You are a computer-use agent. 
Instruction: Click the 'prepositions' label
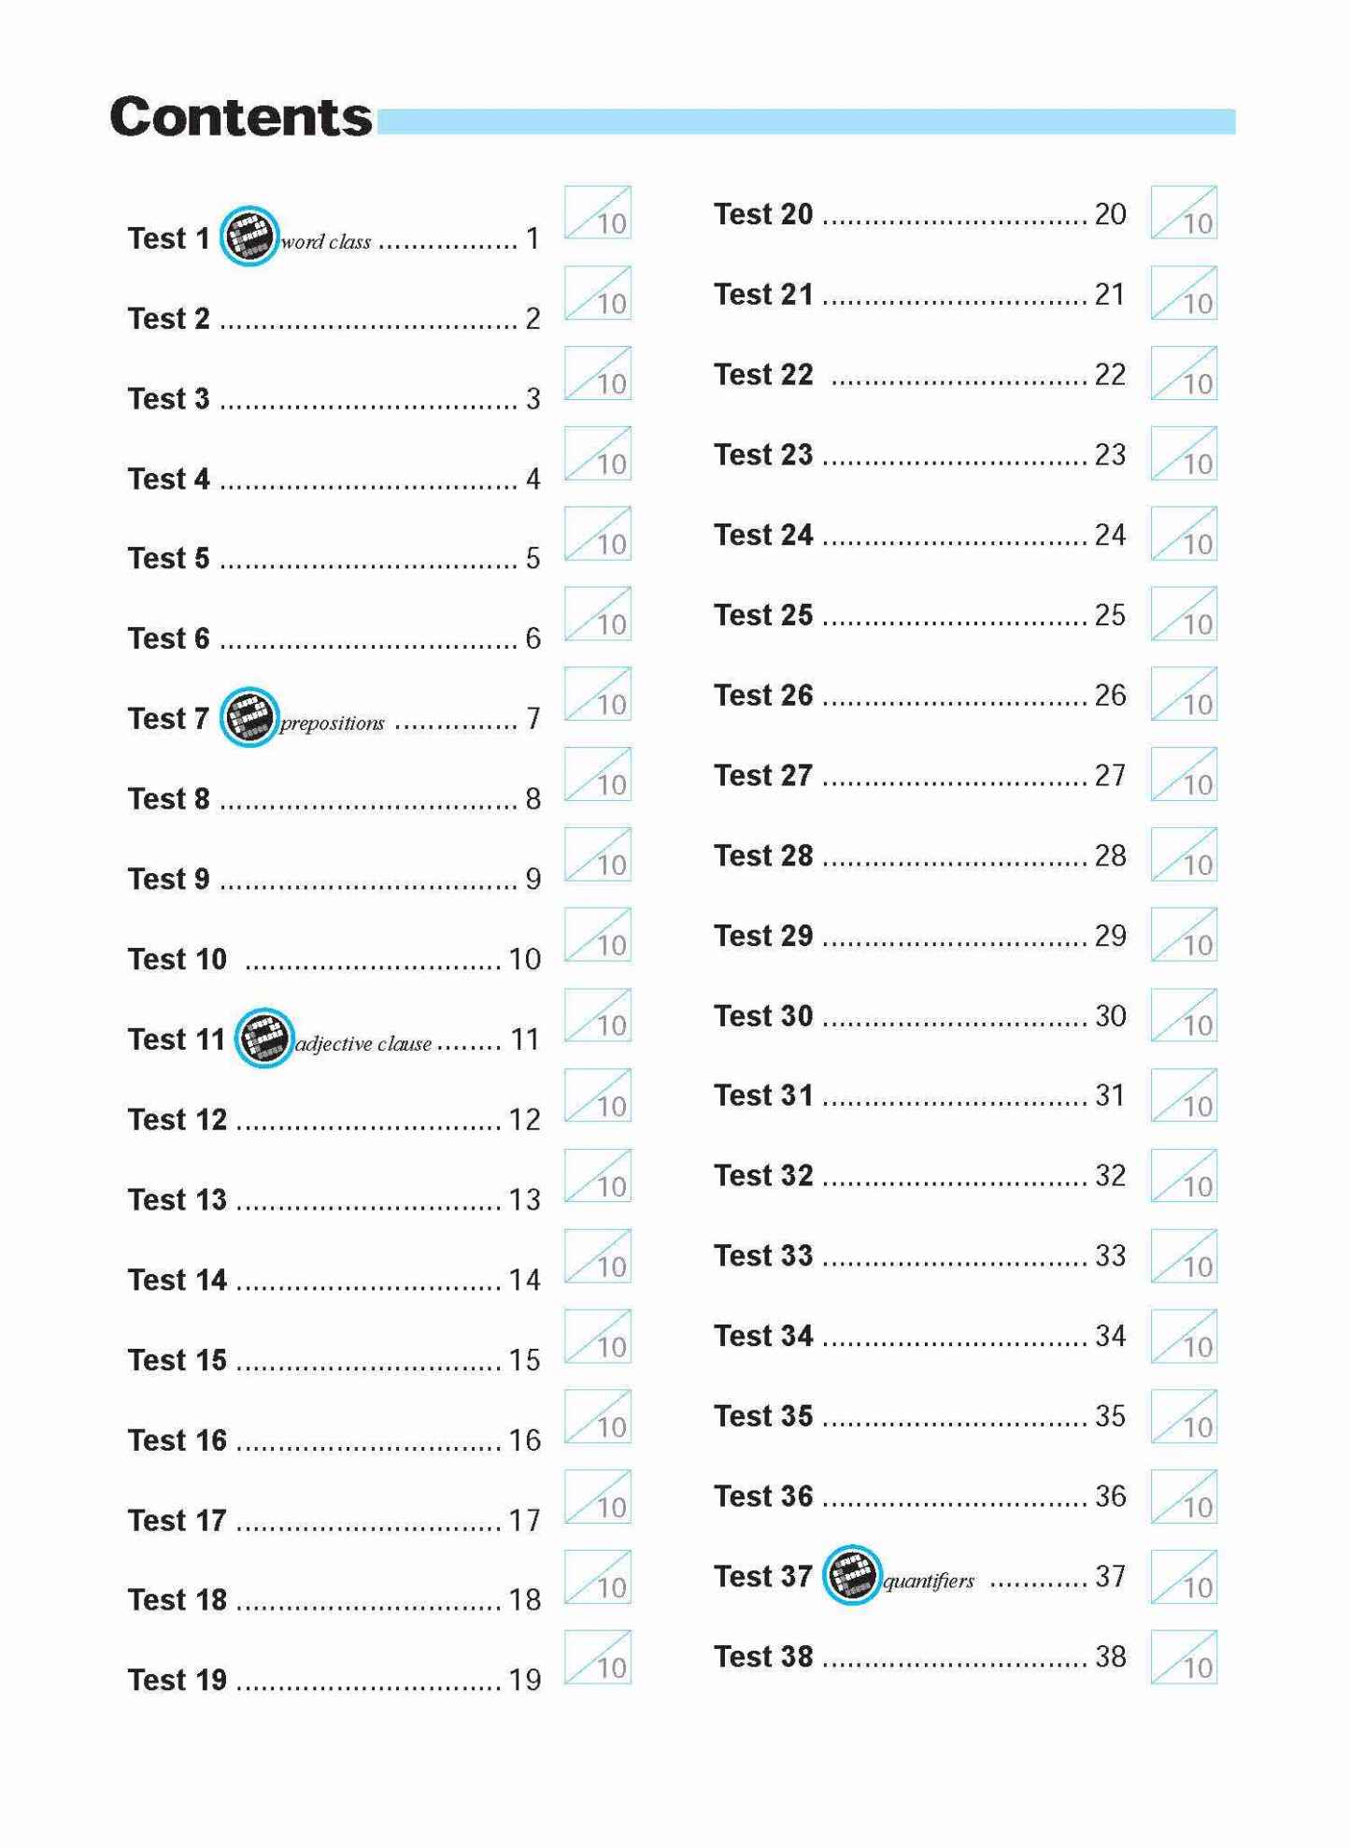point(332,723)
